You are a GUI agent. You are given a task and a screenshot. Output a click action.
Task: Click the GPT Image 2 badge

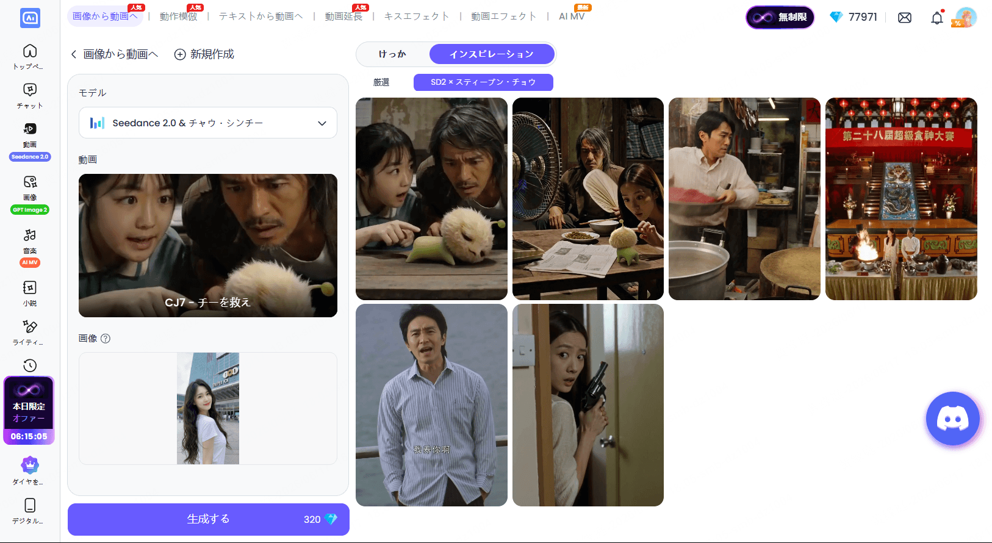pos(30,210)
